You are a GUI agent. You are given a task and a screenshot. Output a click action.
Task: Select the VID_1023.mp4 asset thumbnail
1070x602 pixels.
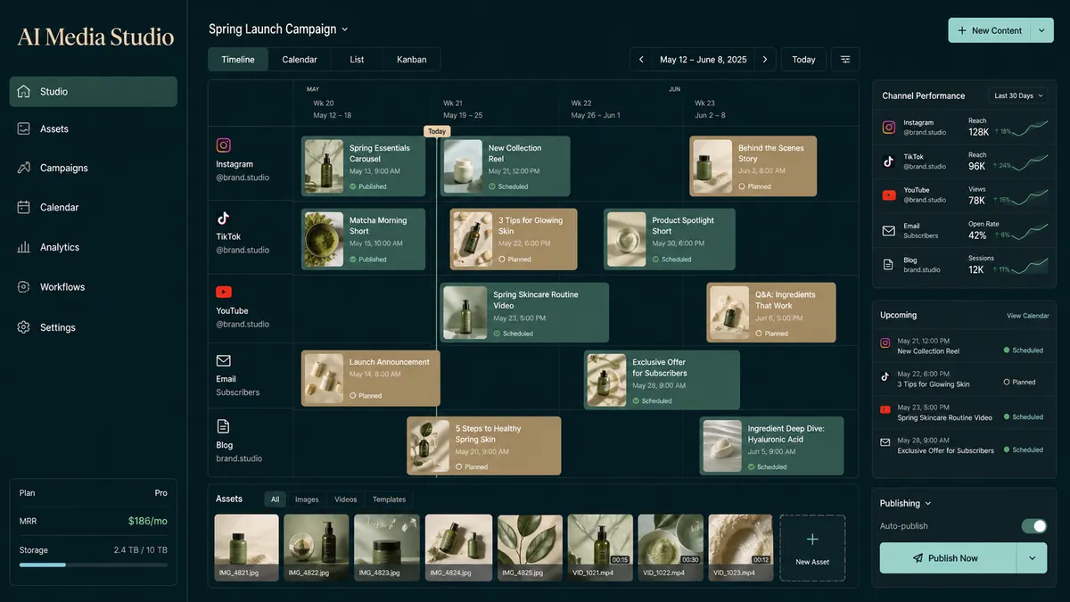pyautogui.click(x=742, y=548)
